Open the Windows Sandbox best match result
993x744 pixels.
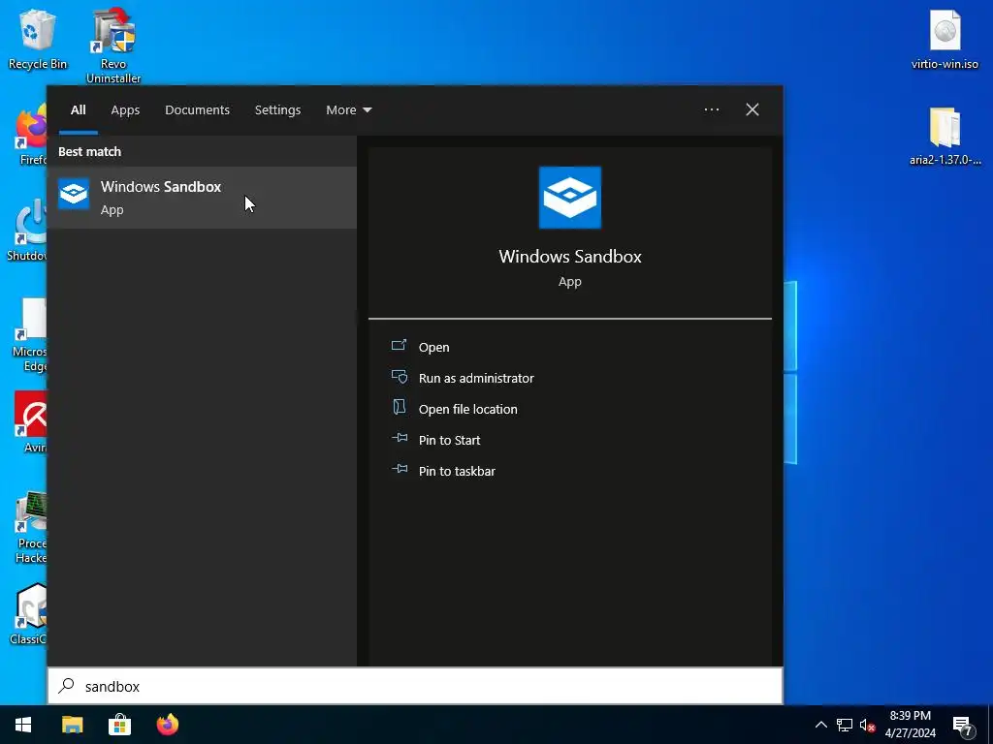tap(202, 198)
